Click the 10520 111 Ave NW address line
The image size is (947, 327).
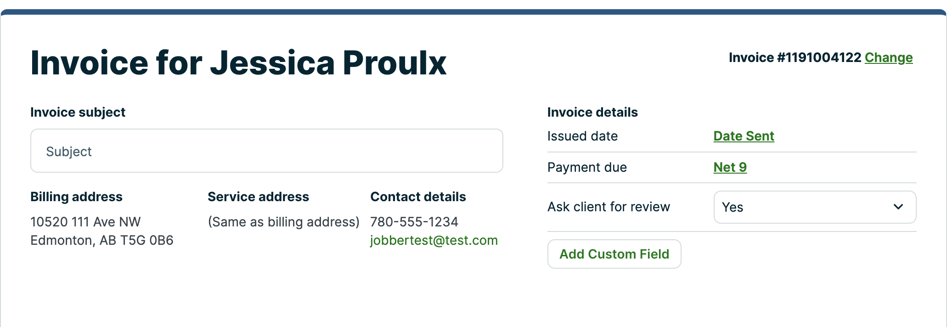tap(85, 222)
